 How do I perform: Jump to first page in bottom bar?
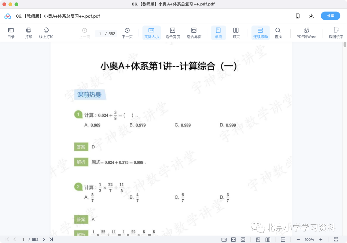[7, 239]
